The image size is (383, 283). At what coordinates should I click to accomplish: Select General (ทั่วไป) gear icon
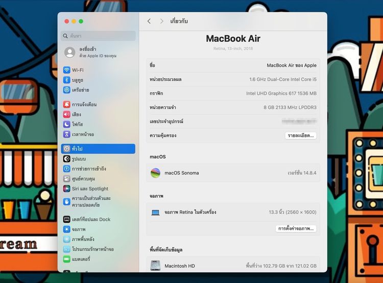(x=67, y=149)
